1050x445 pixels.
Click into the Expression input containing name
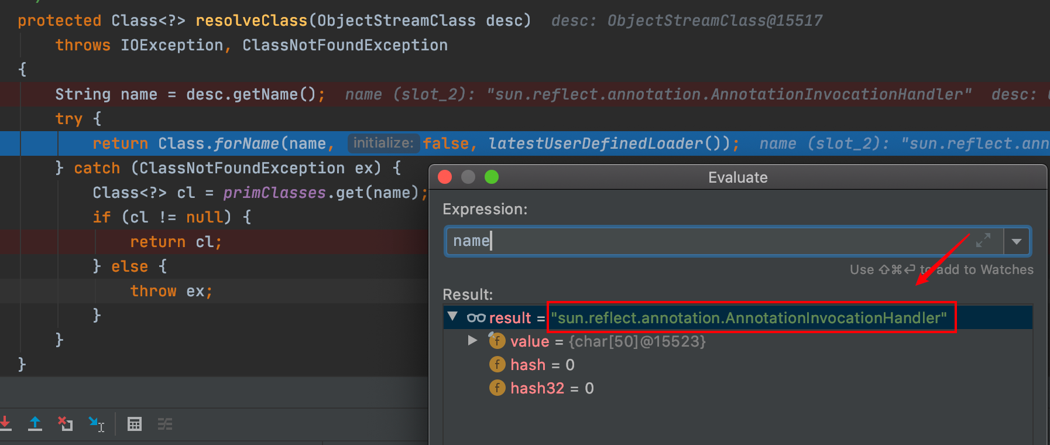(x=702, y=241)
